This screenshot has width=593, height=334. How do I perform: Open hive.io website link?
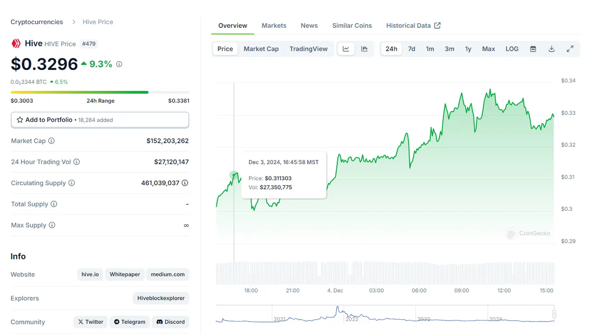tap(90, 274)
